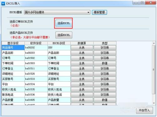Click the EXCEL字段 column header
The image size is (157, 117).
point(59,43)
